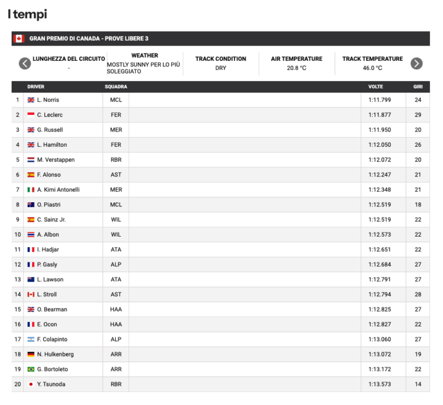This screenshot has width=443, height=405.
Task: Click the left arrow carousel button
Action: [x=25, y=63]
